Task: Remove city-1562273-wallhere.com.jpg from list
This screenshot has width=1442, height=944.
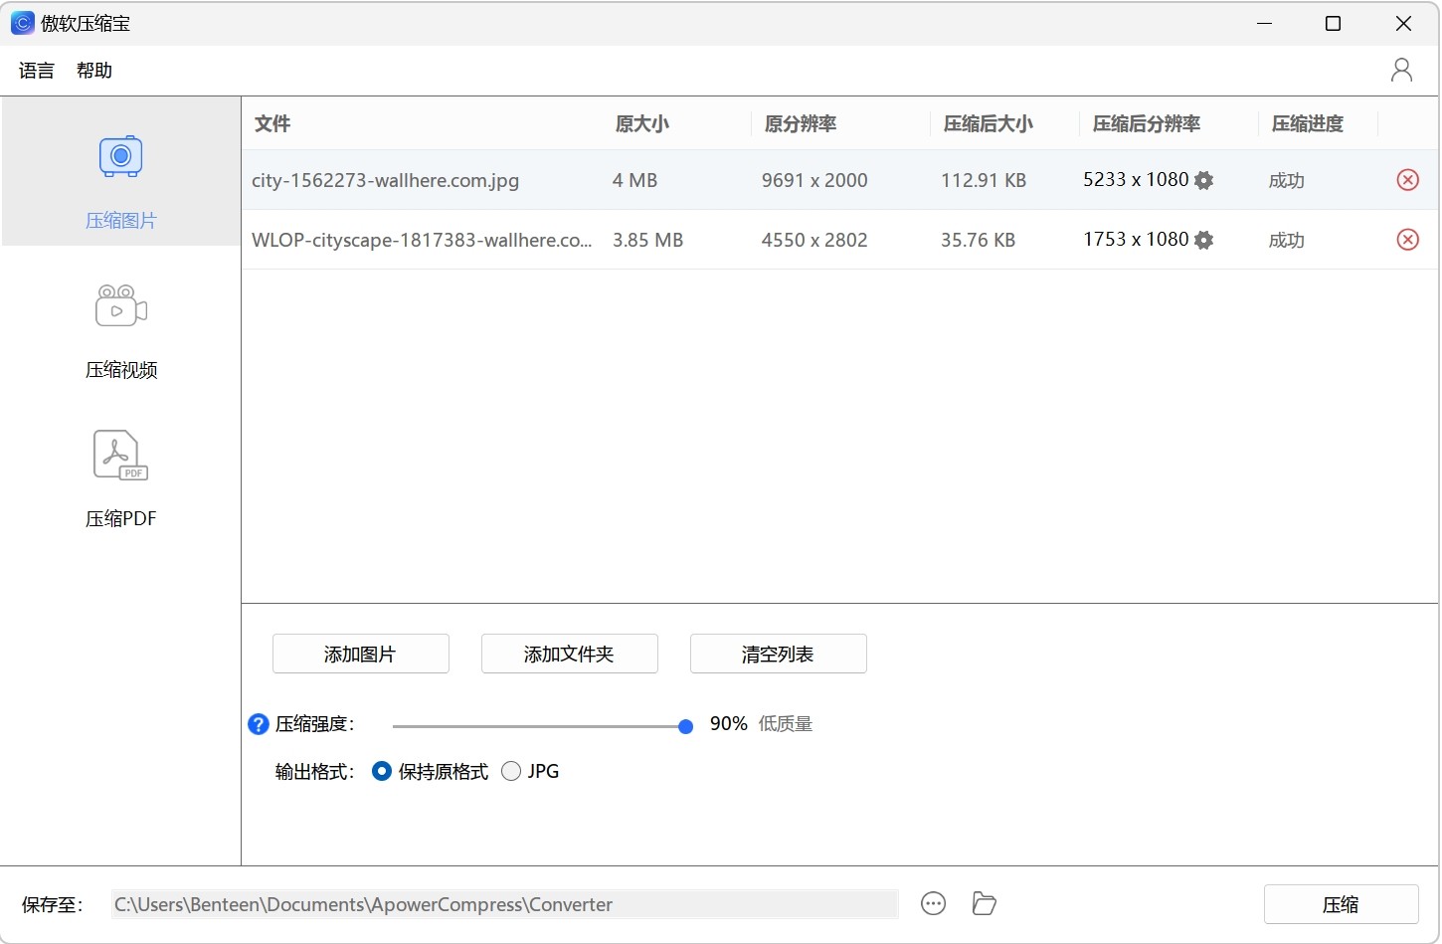Action: coord(1407,180)
